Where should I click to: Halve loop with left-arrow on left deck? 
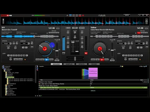(x=8, y=55)
